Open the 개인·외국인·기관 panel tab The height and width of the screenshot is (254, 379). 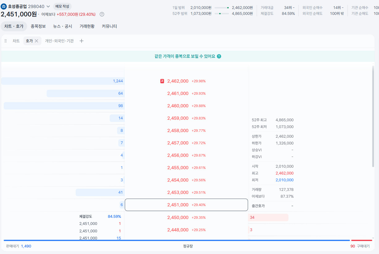click(x=59, y=41)
